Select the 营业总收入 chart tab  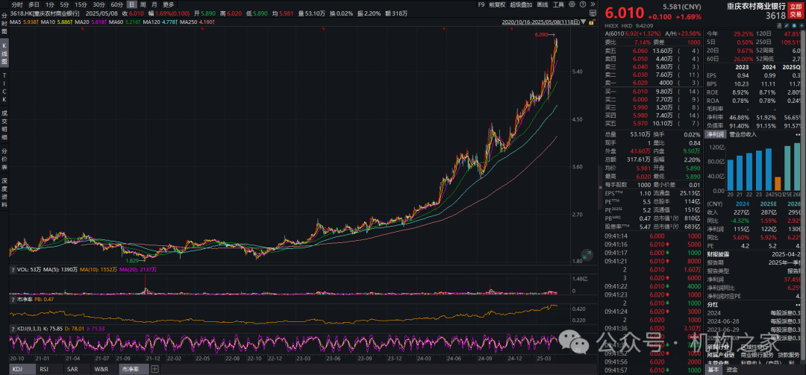[x=743, y=134]
